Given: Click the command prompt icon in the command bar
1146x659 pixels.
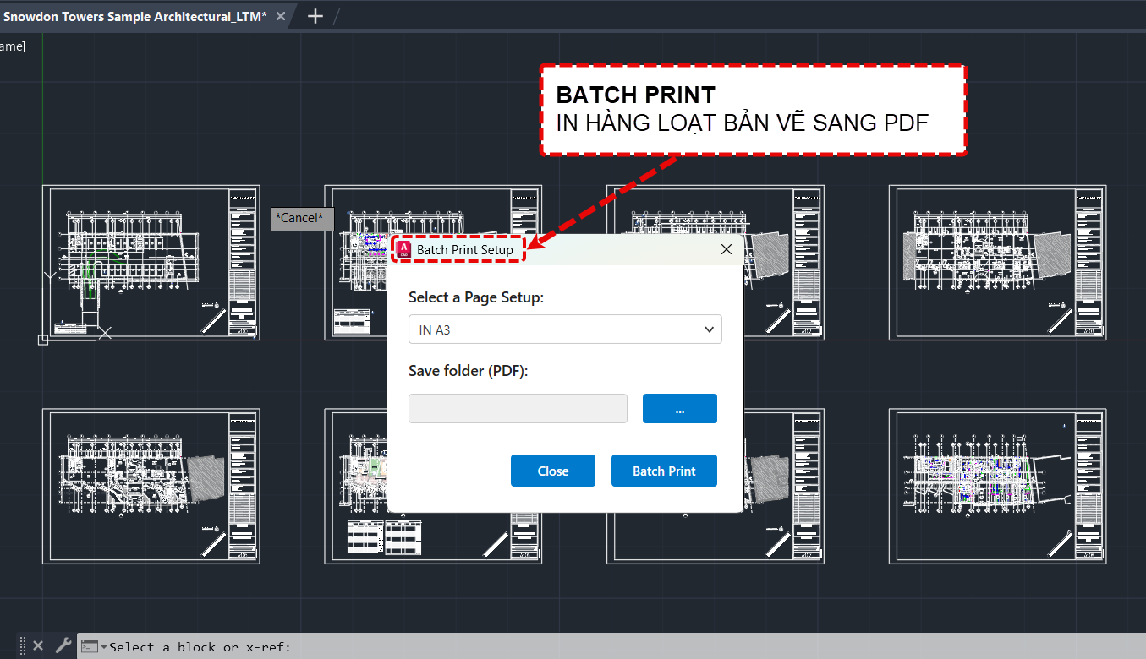Looking at the screenshot, I should 88,645.
